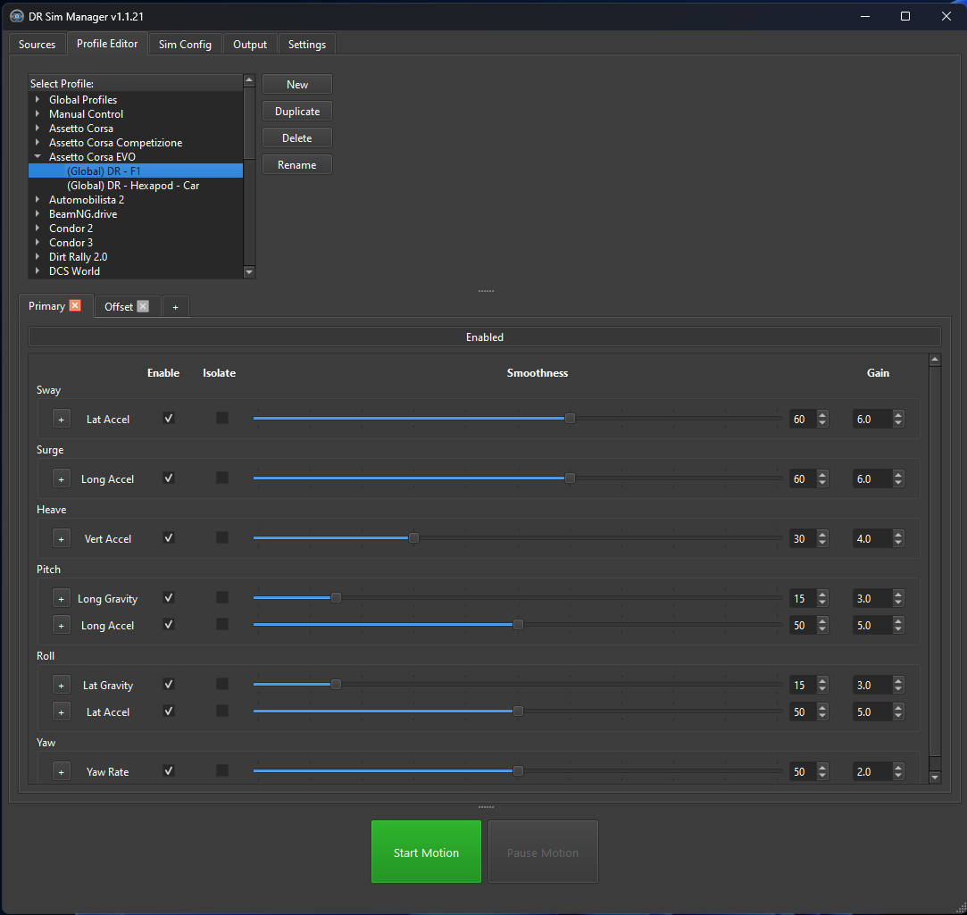
Task: Expand the Assetto Corsa tree node
Action: coord(38,128)
